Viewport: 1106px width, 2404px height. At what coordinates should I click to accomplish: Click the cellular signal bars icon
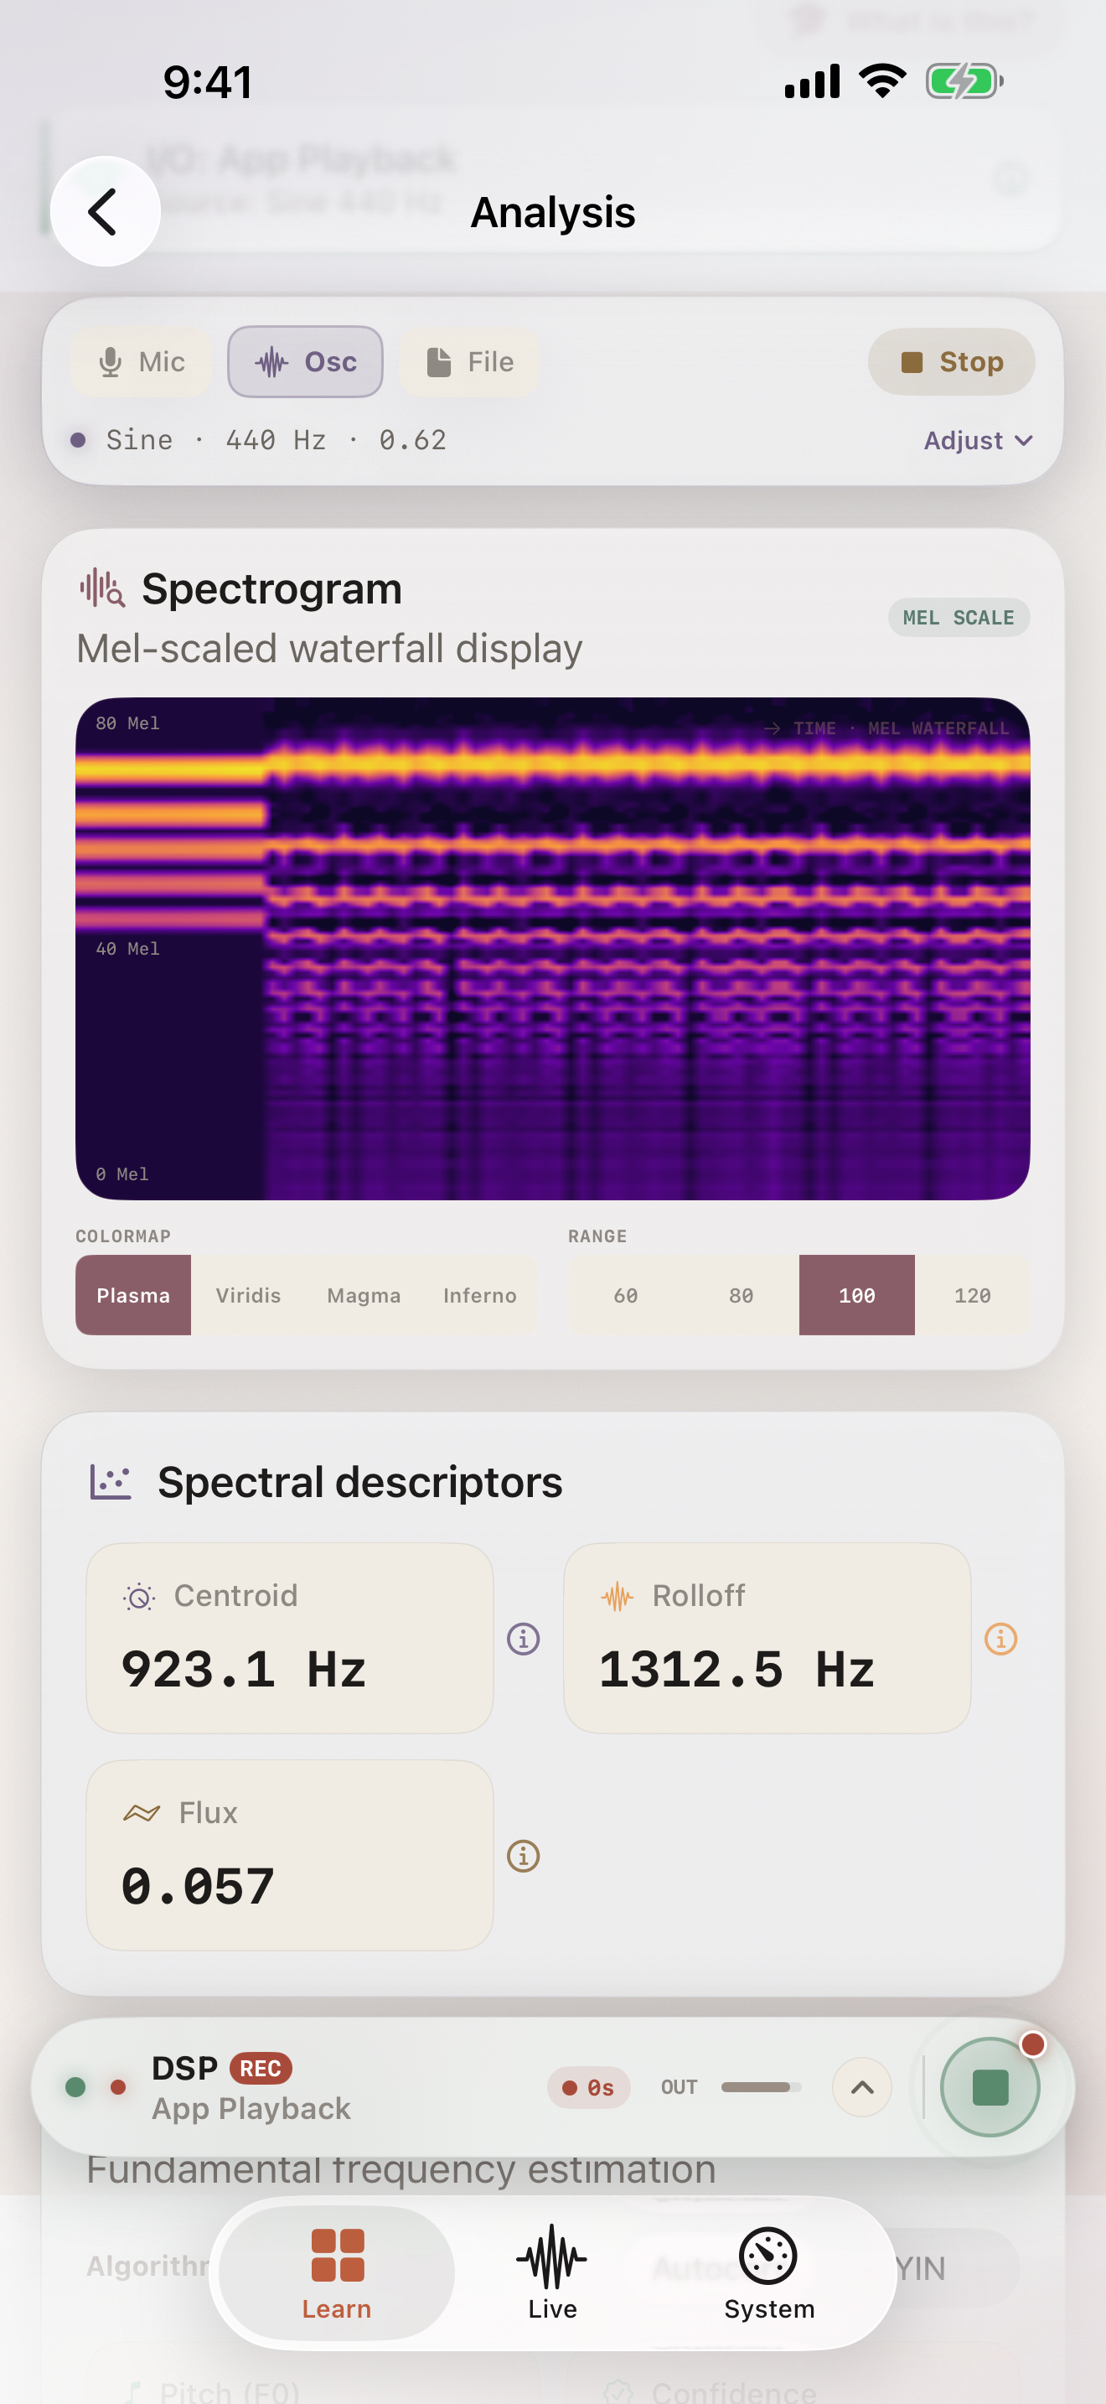pyautogui.click(x=812, y=81)
